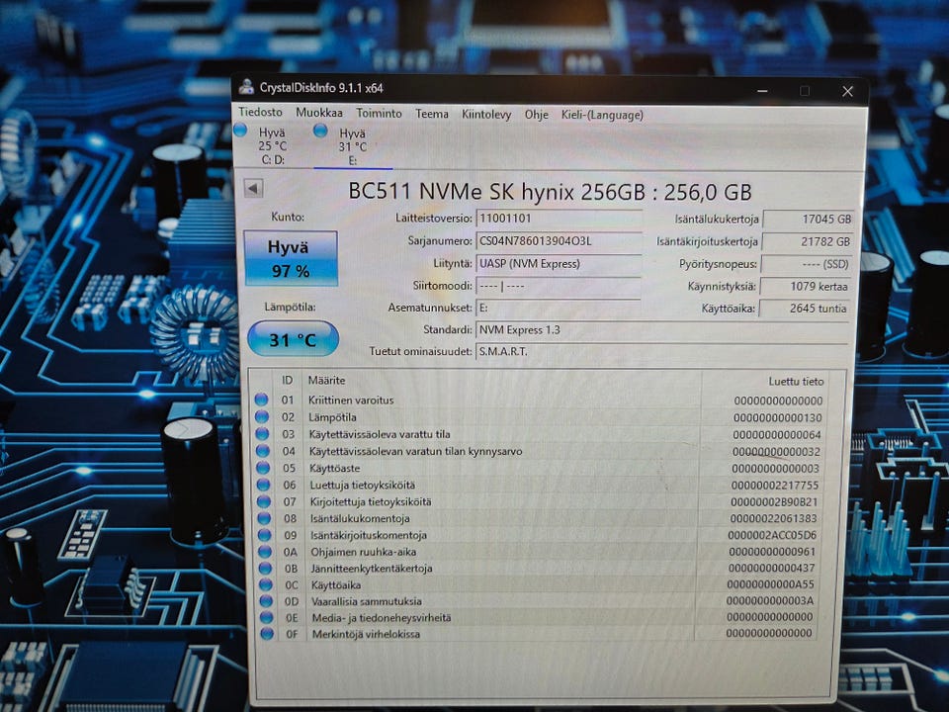Screen dimensions: 949x712
Task: Click the ID column header
Action: click(x=287, y=380)
